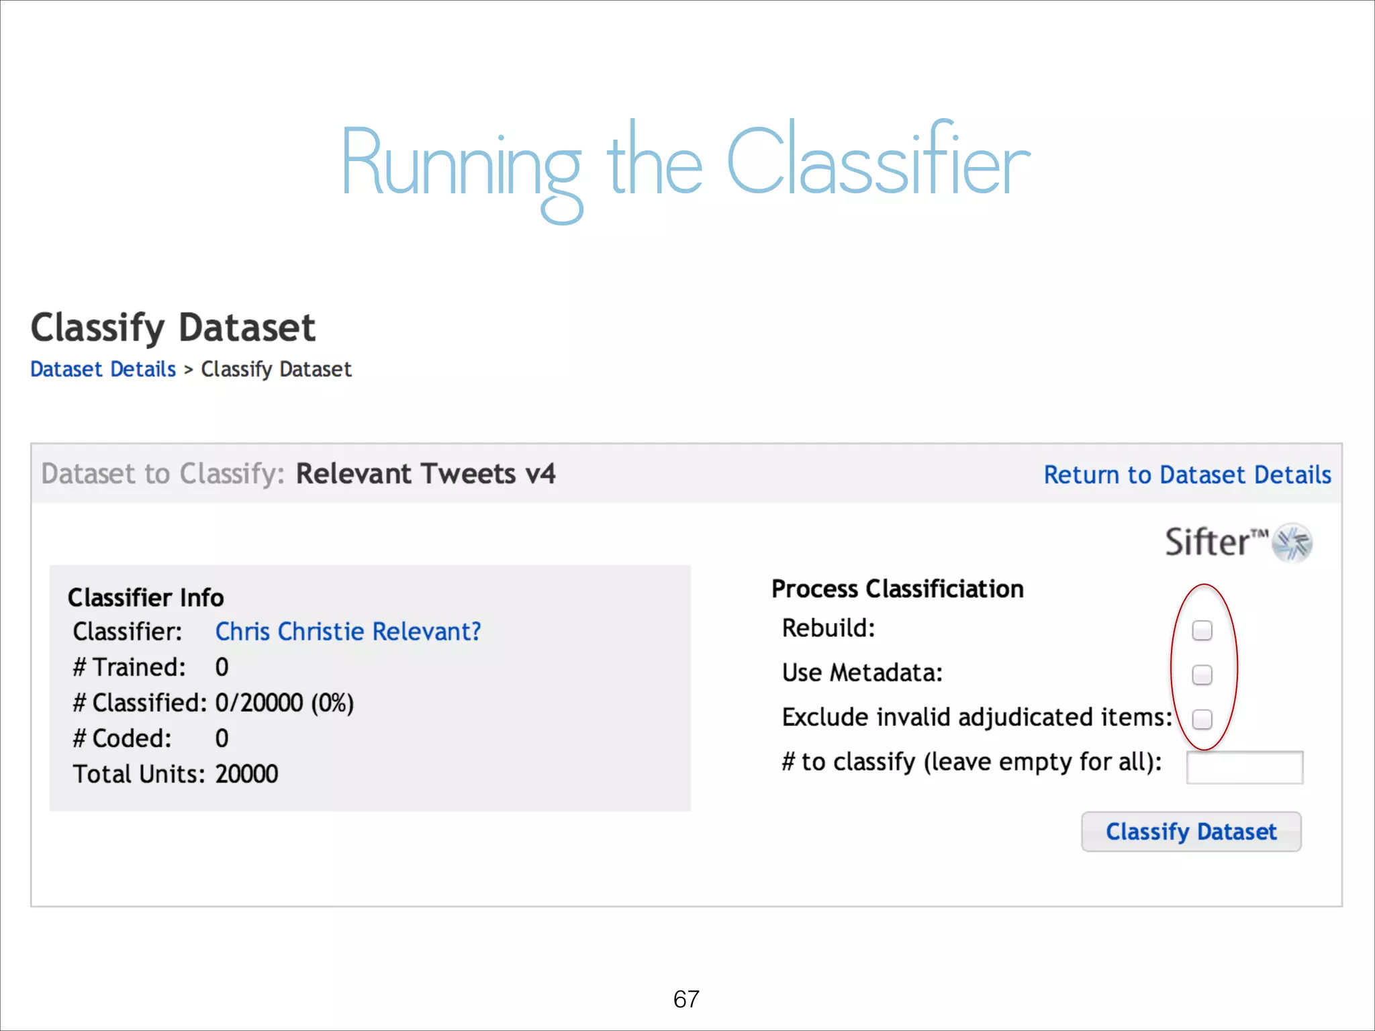Viewport: 1375px width, 1031px height.
Task: Click the 'Classify Dataset' breadcrumb text
Action: pos(276,369)
